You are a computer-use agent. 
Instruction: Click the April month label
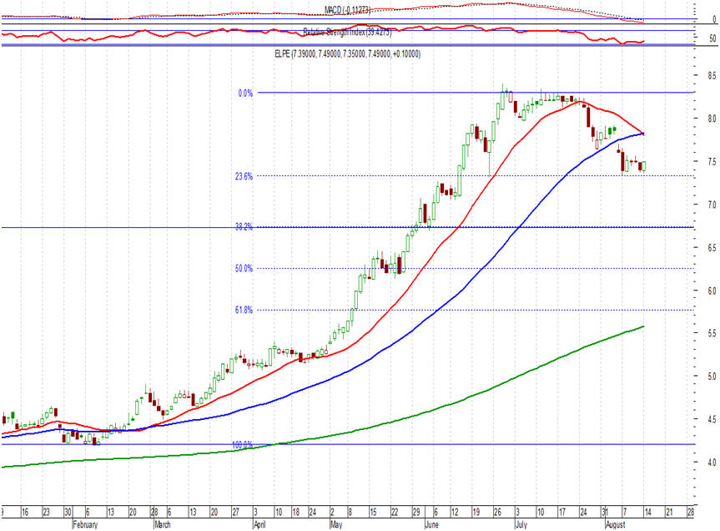259,524
